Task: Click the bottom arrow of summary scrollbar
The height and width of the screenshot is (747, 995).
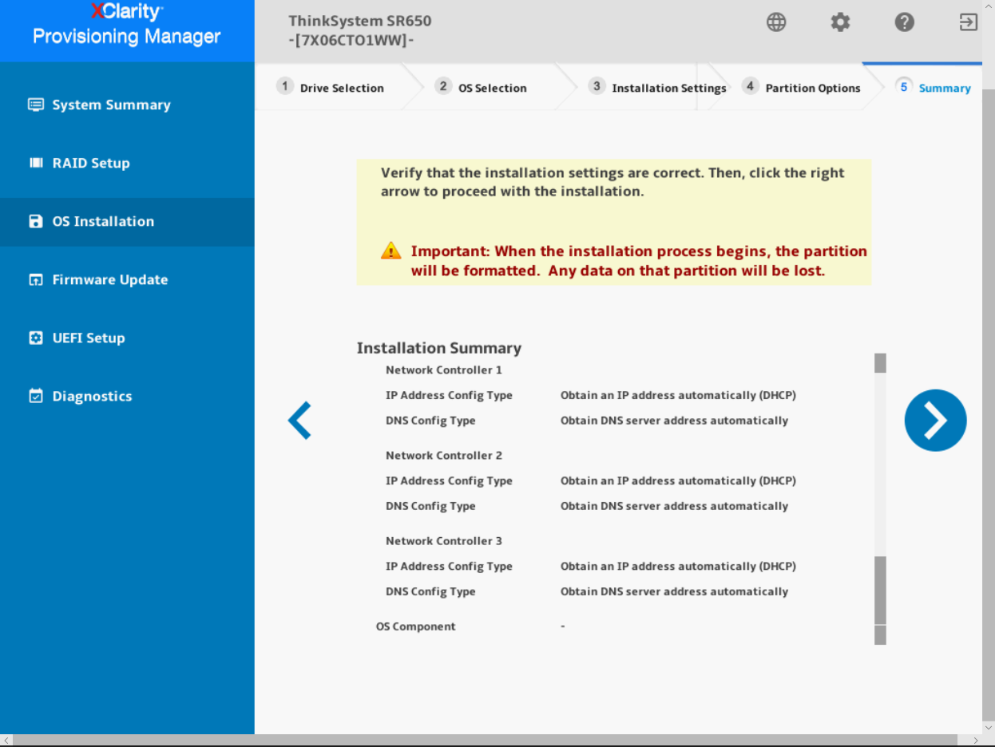Action: pos(880,635)
